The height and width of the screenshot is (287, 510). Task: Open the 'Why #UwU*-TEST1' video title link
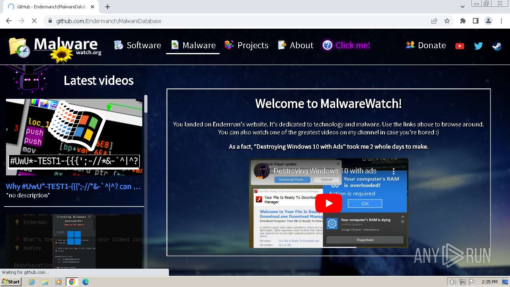tap(73, 187)
